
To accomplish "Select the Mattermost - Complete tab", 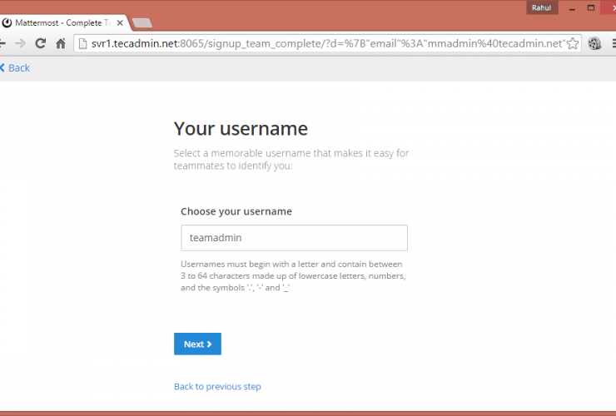I will tap(58, 22).
